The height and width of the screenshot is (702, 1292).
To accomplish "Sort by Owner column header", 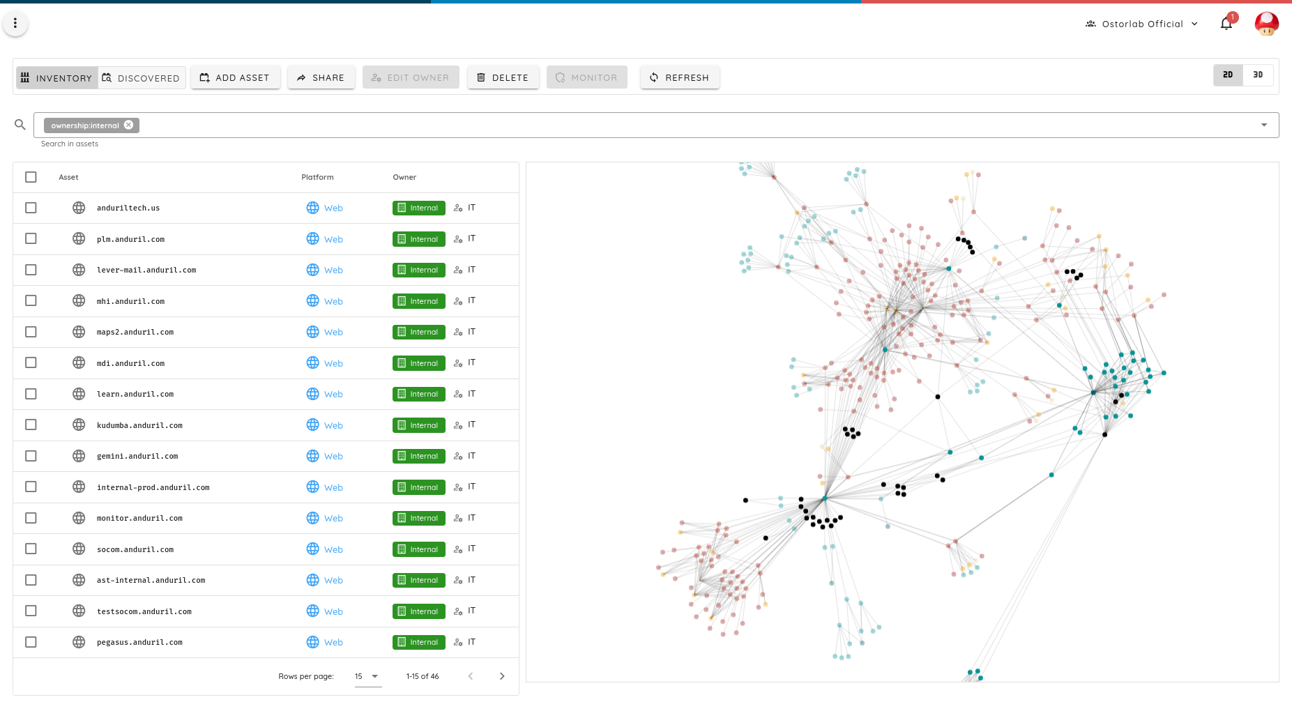I will pos(404,177).
